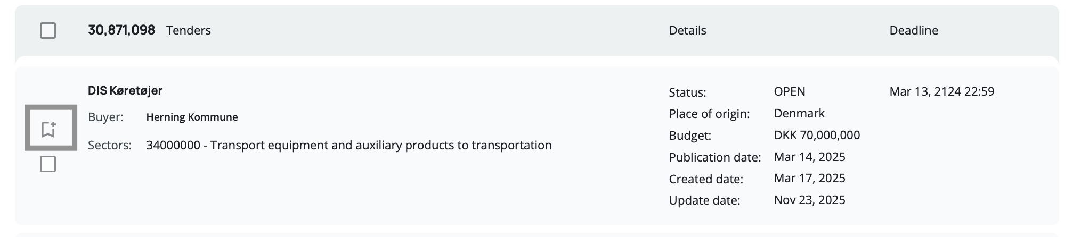This screenshot has height=237, width=1073.
Task: Click the Details column header
Action: tap(687, 31)
